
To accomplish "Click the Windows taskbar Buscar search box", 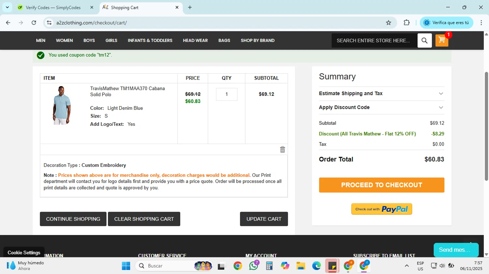I will 174,266.
